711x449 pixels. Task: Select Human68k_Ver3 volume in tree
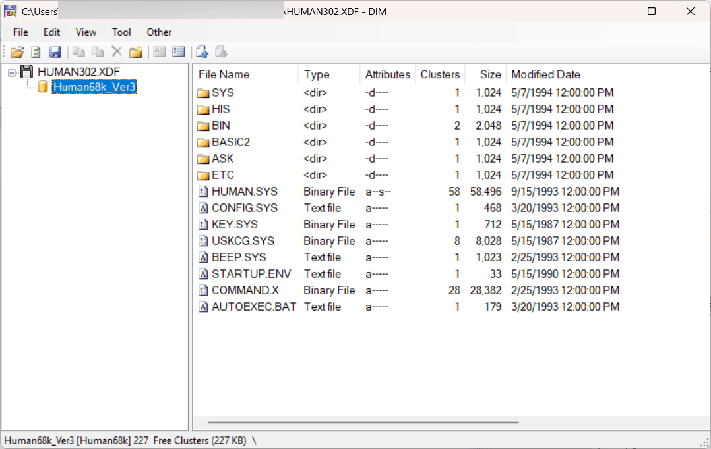[x=94, y=87]
